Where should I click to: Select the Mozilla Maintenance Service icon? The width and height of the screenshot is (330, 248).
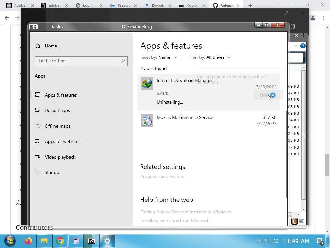coord(147,120)
